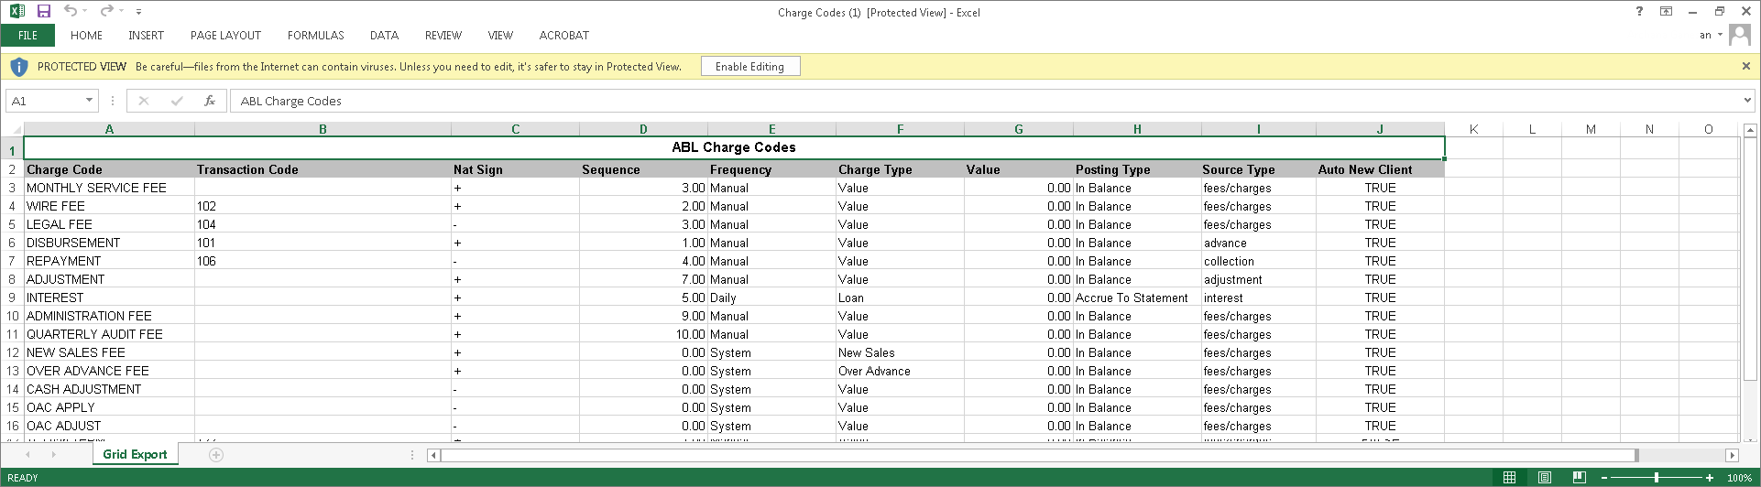Click the Zoom out minus icon
Viewport: 1761px width, 487px height.
coord(1604,478)
